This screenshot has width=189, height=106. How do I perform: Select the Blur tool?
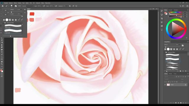pyautogui.click(x=2, y=45)
